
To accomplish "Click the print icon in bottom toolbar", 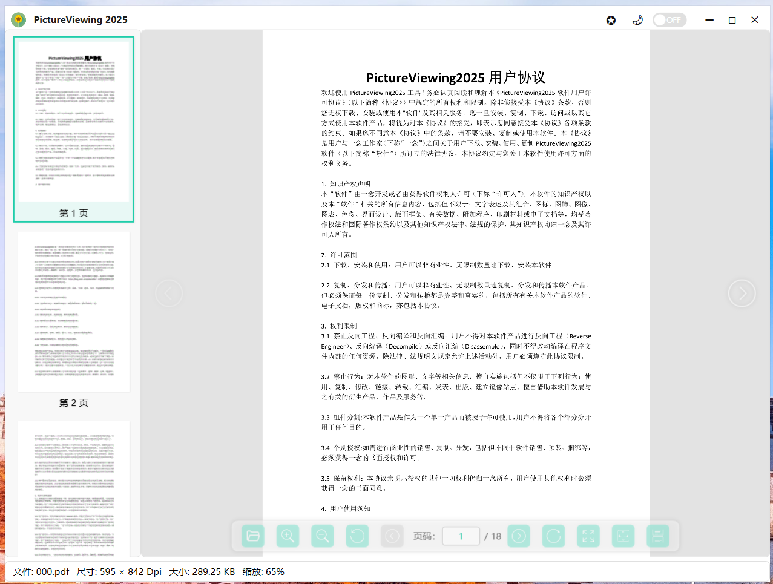I will [658, 536].
